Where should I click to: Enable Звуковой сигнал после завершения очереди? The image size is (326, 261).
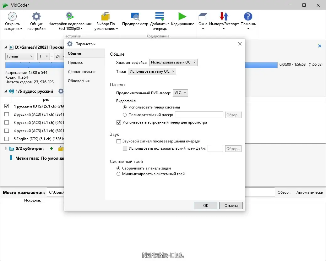tap(118, 141)
